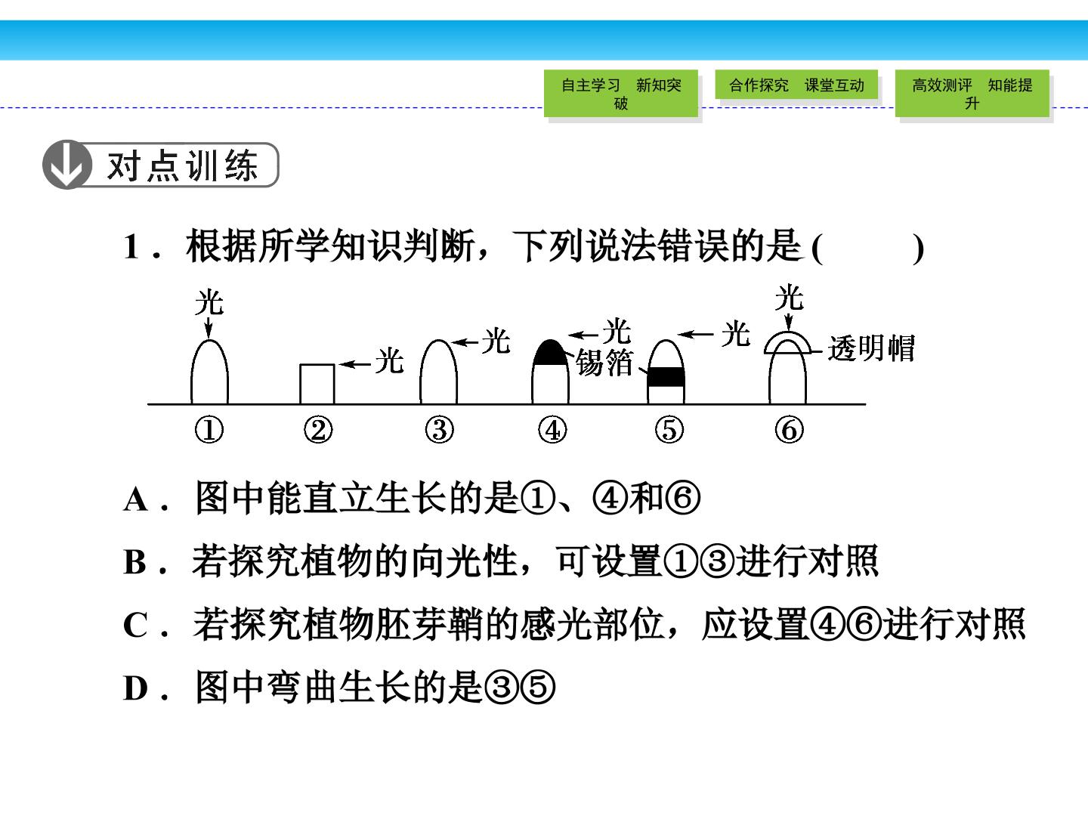The width and height of the screenshot is (1088, 816).
Task: Click the 对点训练 heading label
Action: pyautogui.click(x=183, y=165)
